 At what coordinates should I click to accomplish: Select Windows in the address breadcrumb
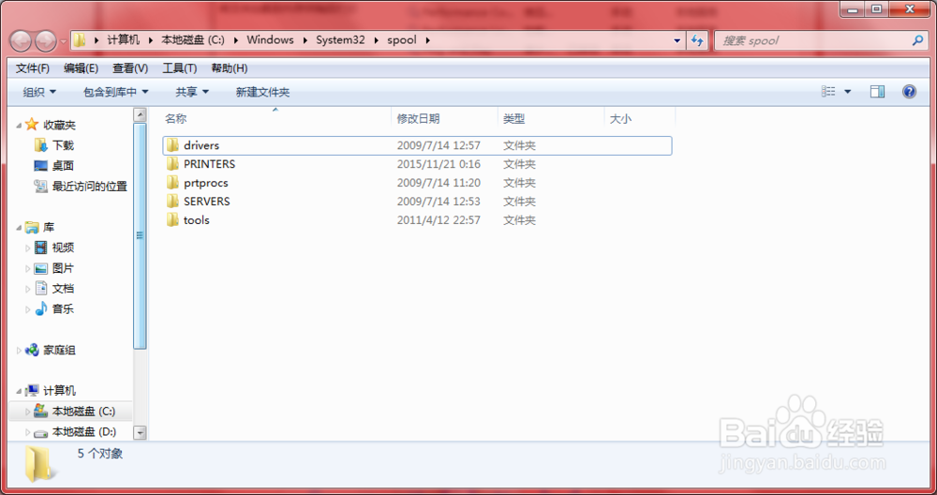click(270, 40)
